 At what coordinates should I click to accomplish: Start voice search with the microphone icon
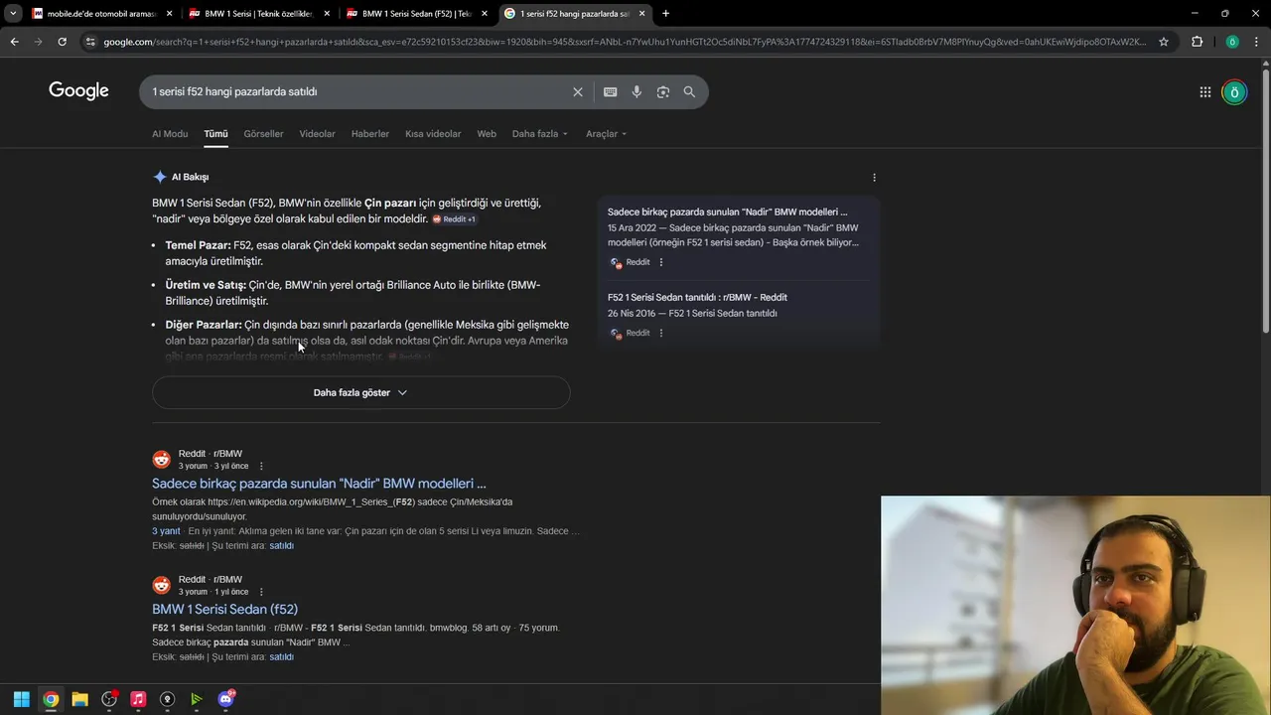(636, 91)
